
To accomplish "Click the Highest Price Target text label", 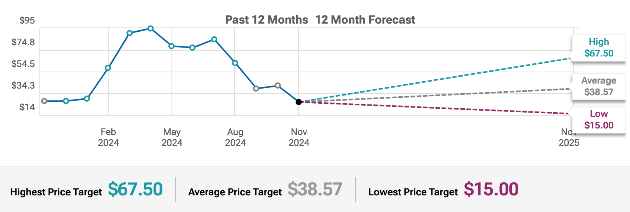I will coord(56,192).
